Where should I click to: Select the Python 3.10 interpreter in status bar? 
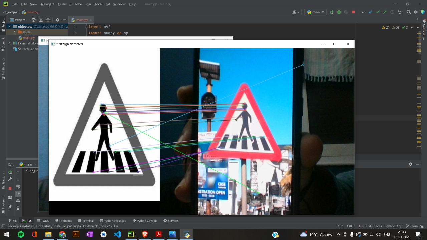point(394,226)
